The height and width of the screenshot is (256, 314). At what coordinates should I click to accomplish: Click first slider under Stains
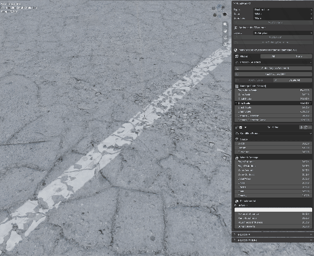273,144
